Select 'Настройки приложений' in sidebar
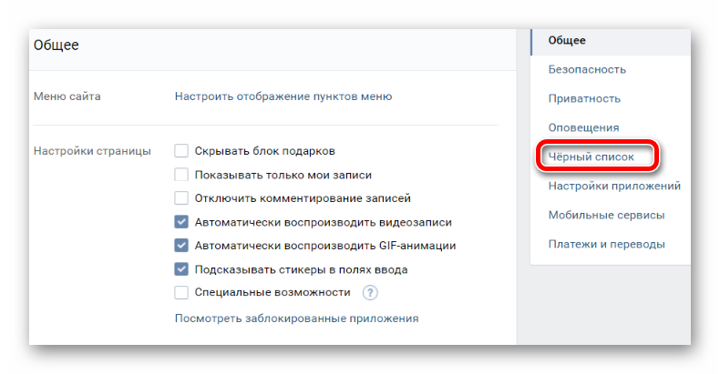The image size is (720, 374). [614, 186]
